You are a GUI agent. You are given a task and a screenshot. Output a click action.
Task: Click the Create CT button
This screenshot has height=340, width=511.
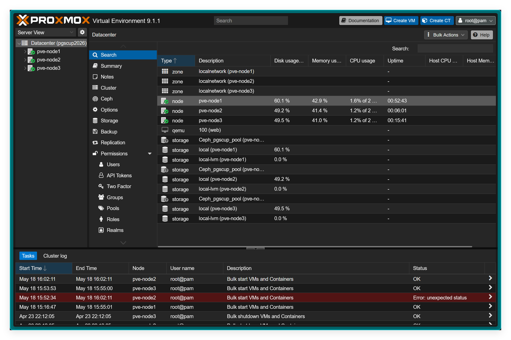[x=437, y=21]
